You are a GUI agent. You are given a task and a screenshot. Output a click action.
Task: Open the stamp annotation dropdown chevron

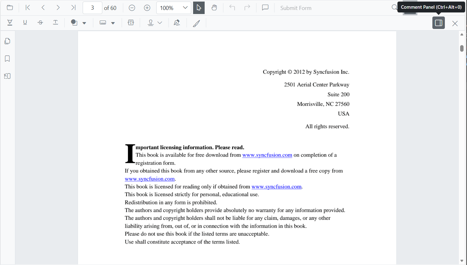160,23
